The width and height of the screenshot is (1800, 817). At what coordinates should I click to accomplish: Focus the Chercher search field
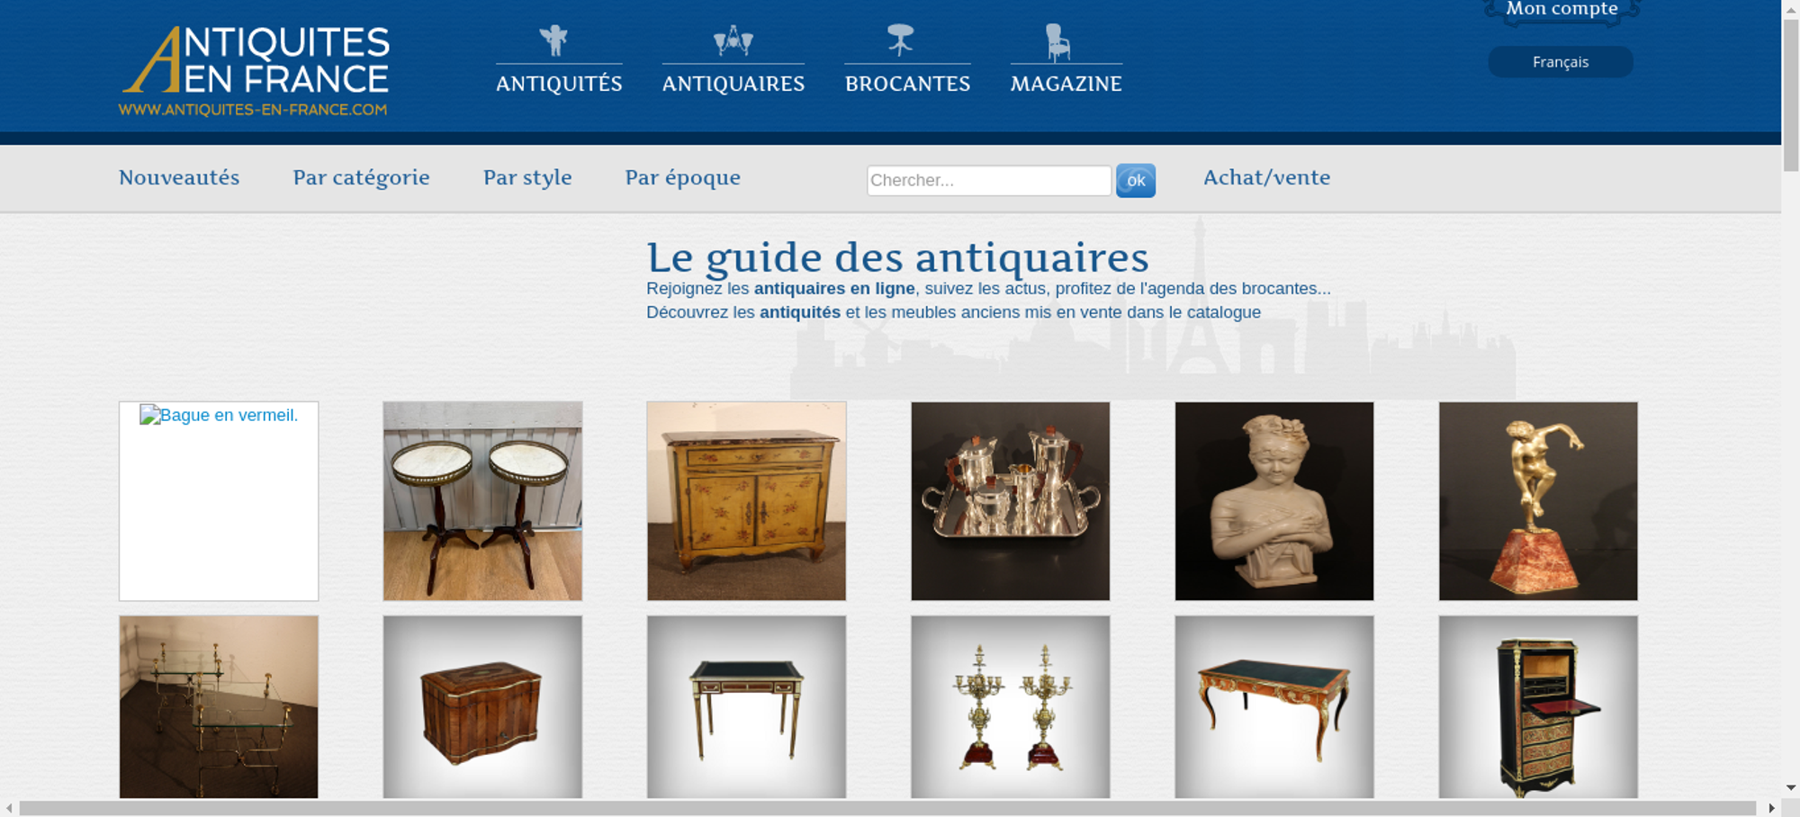tap(989, 180)
